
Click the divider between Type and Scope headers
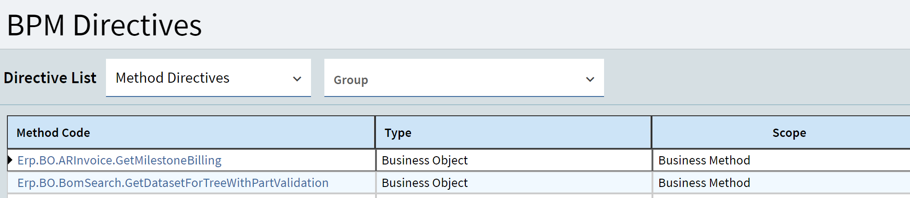652,133
